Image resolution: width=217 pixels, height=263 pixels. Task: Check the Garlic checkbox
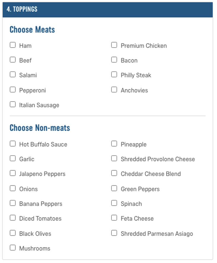[13, 159]
